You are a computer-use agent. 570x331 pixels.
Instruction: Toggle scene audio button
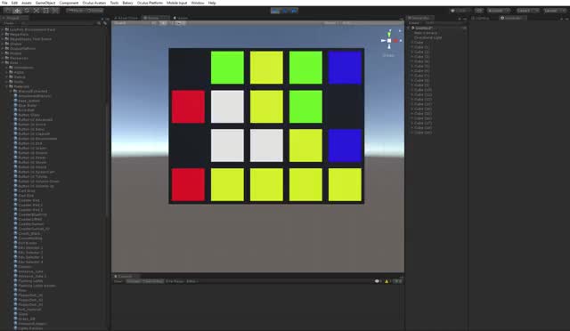pos(171,23)
